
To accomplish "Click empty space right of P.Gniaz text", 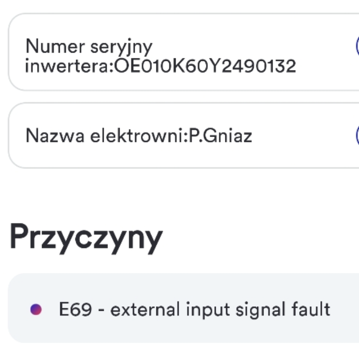I will pos(302,136).
